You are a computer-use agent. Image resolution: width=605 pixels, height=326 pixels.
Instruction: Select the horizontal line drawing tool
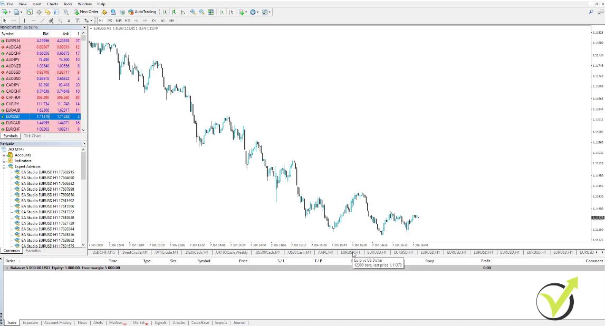33,21
